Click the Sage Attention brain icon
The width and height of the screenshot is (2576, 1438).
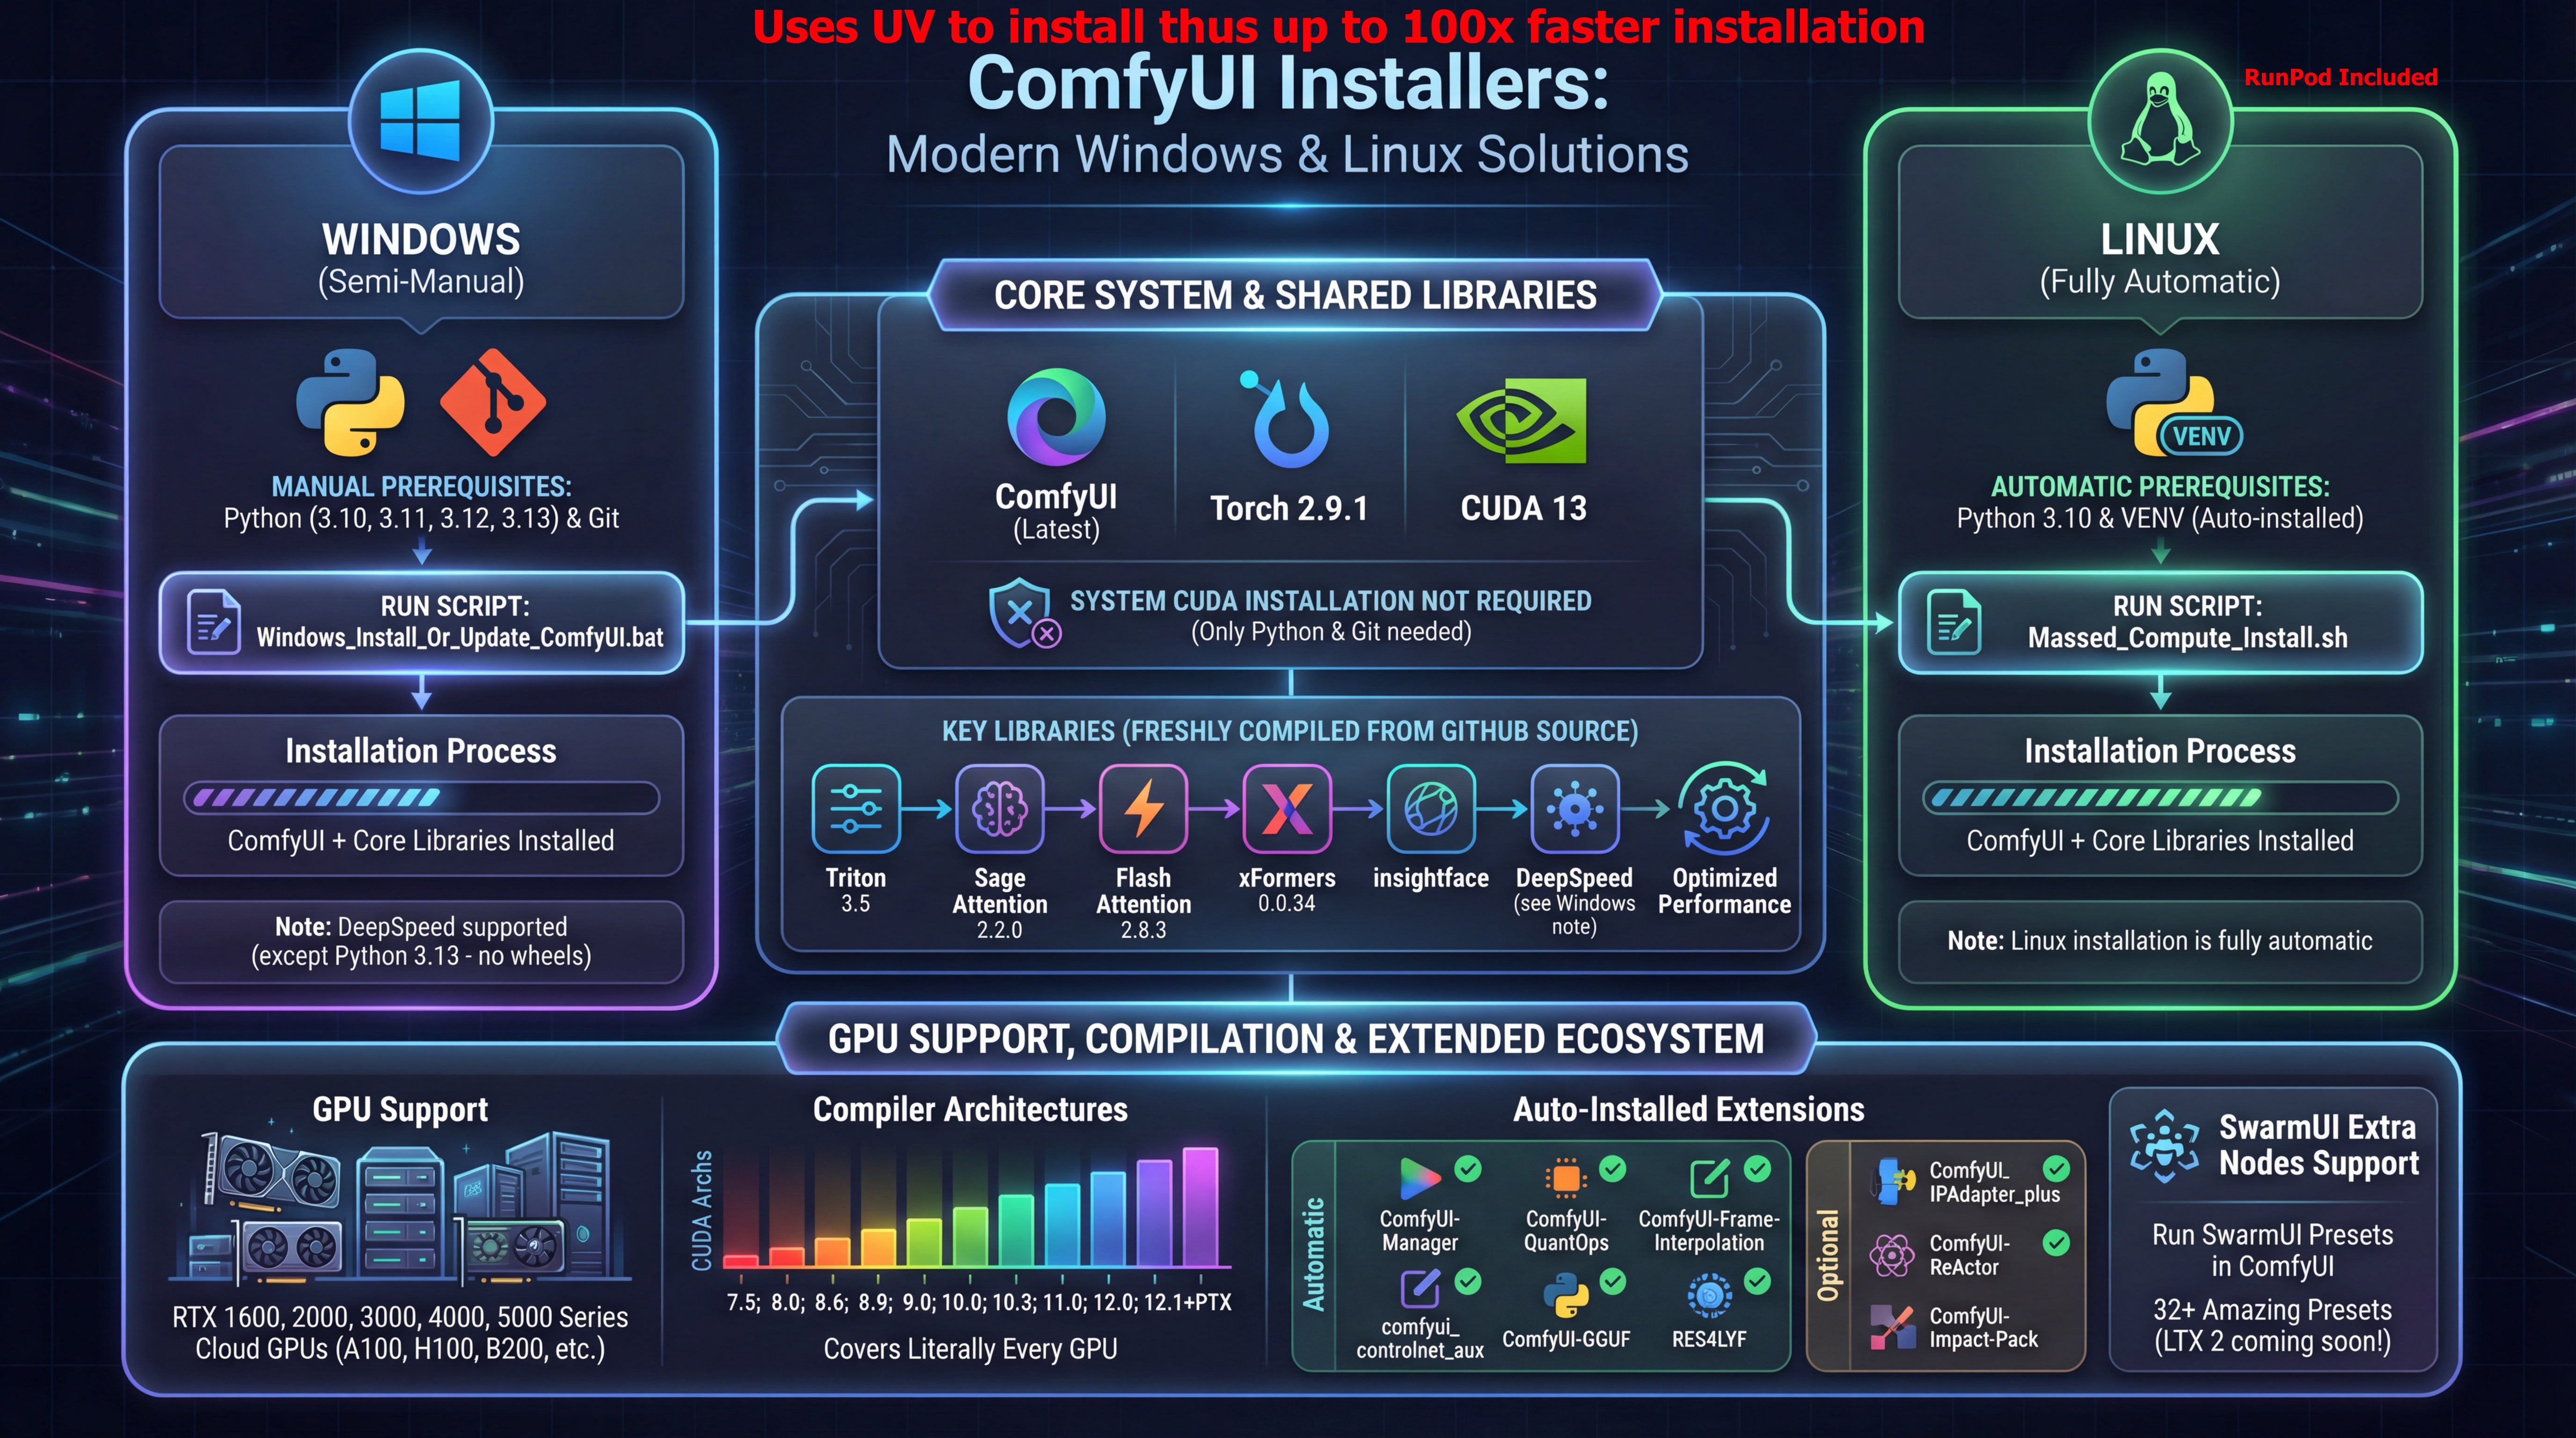tap(999, 808)
